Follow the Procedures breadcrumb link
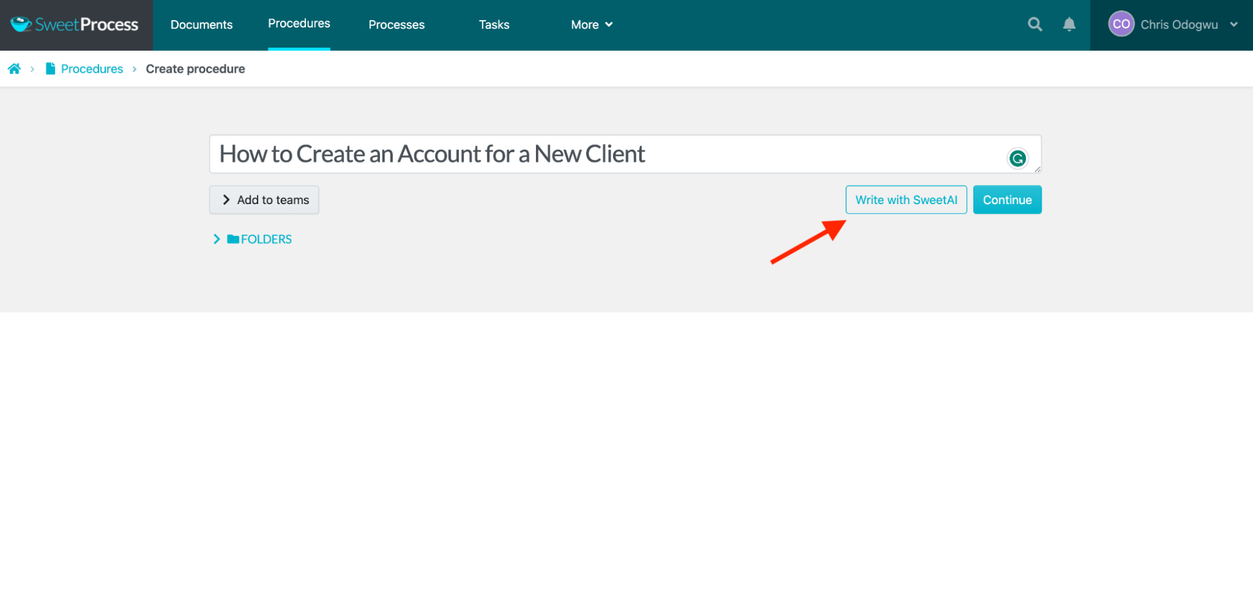This screenshot has height=596, width=1253. pyautogui.click(x=92, y=69)
